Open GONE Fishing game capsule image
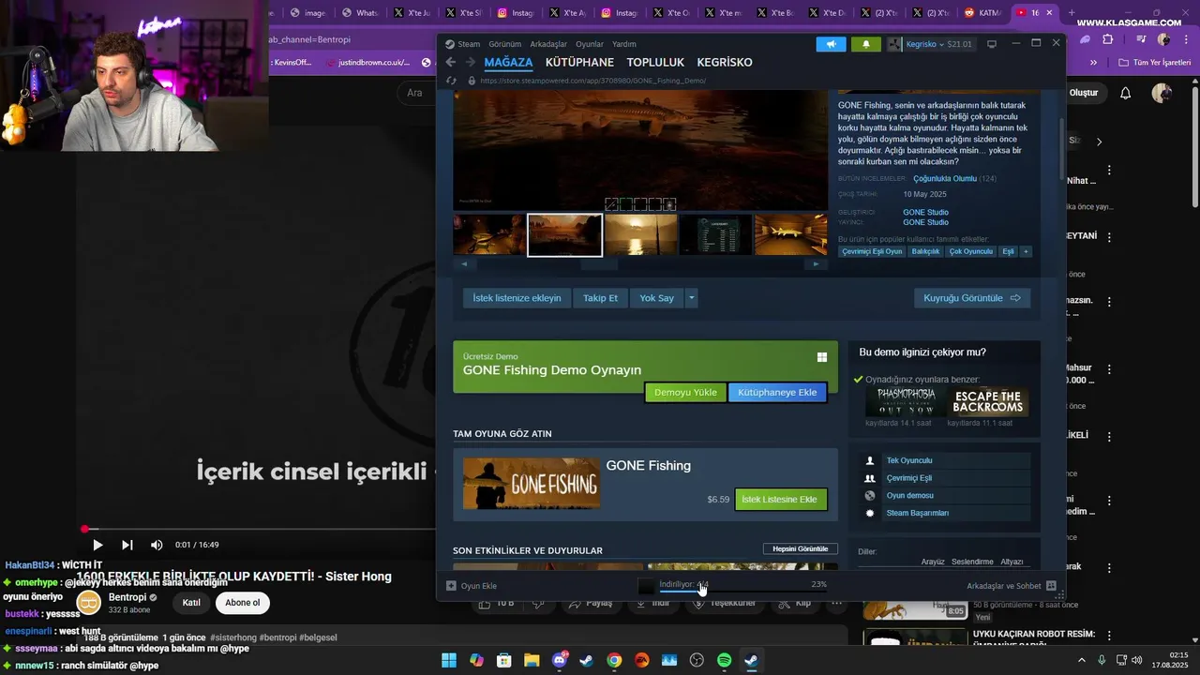This screenshot has height=675, width=1200. pyautogui.click(x=532, y=484)
